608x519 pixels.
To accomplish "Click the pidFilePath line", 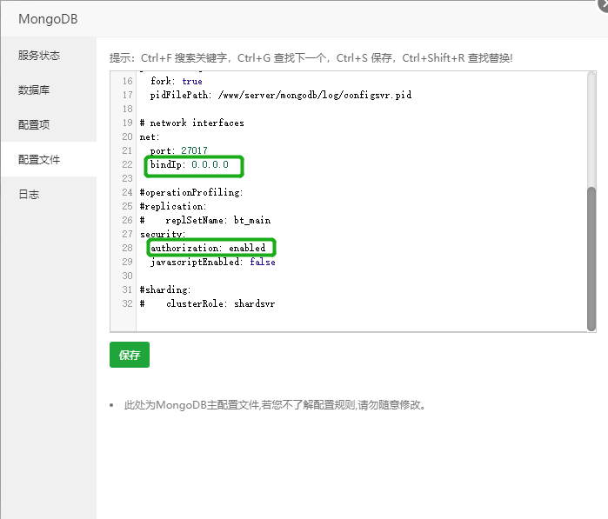I will [x=281, y=95].
